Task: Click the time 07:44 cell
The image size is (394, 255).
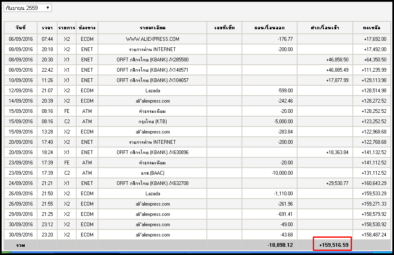Action: point(47,39)
